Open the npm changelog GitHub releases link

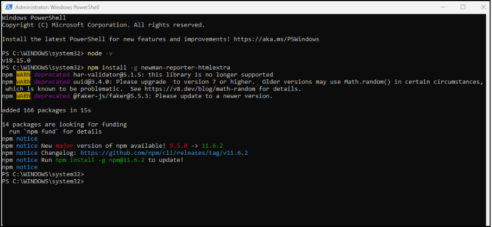tap(164, 153)
